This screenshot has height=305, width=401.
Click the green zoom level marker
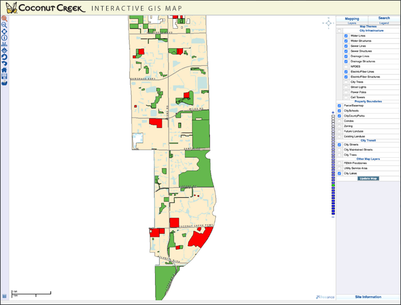333,185
